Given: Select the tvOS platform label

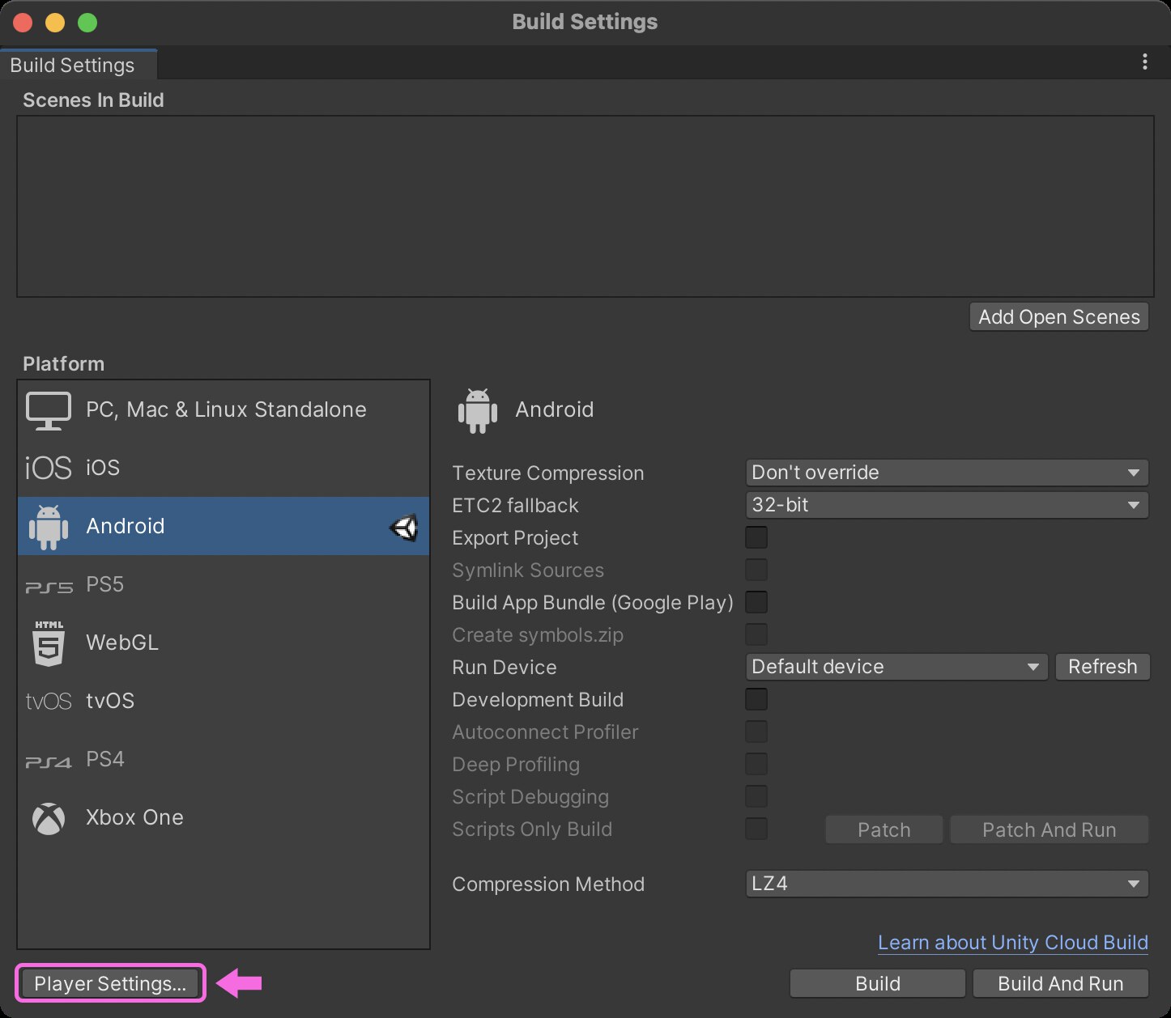Looking at the screenshot, I should (x=110, y=701).
